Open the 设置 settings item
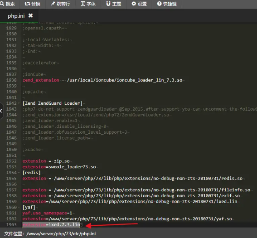 point(139,4)
